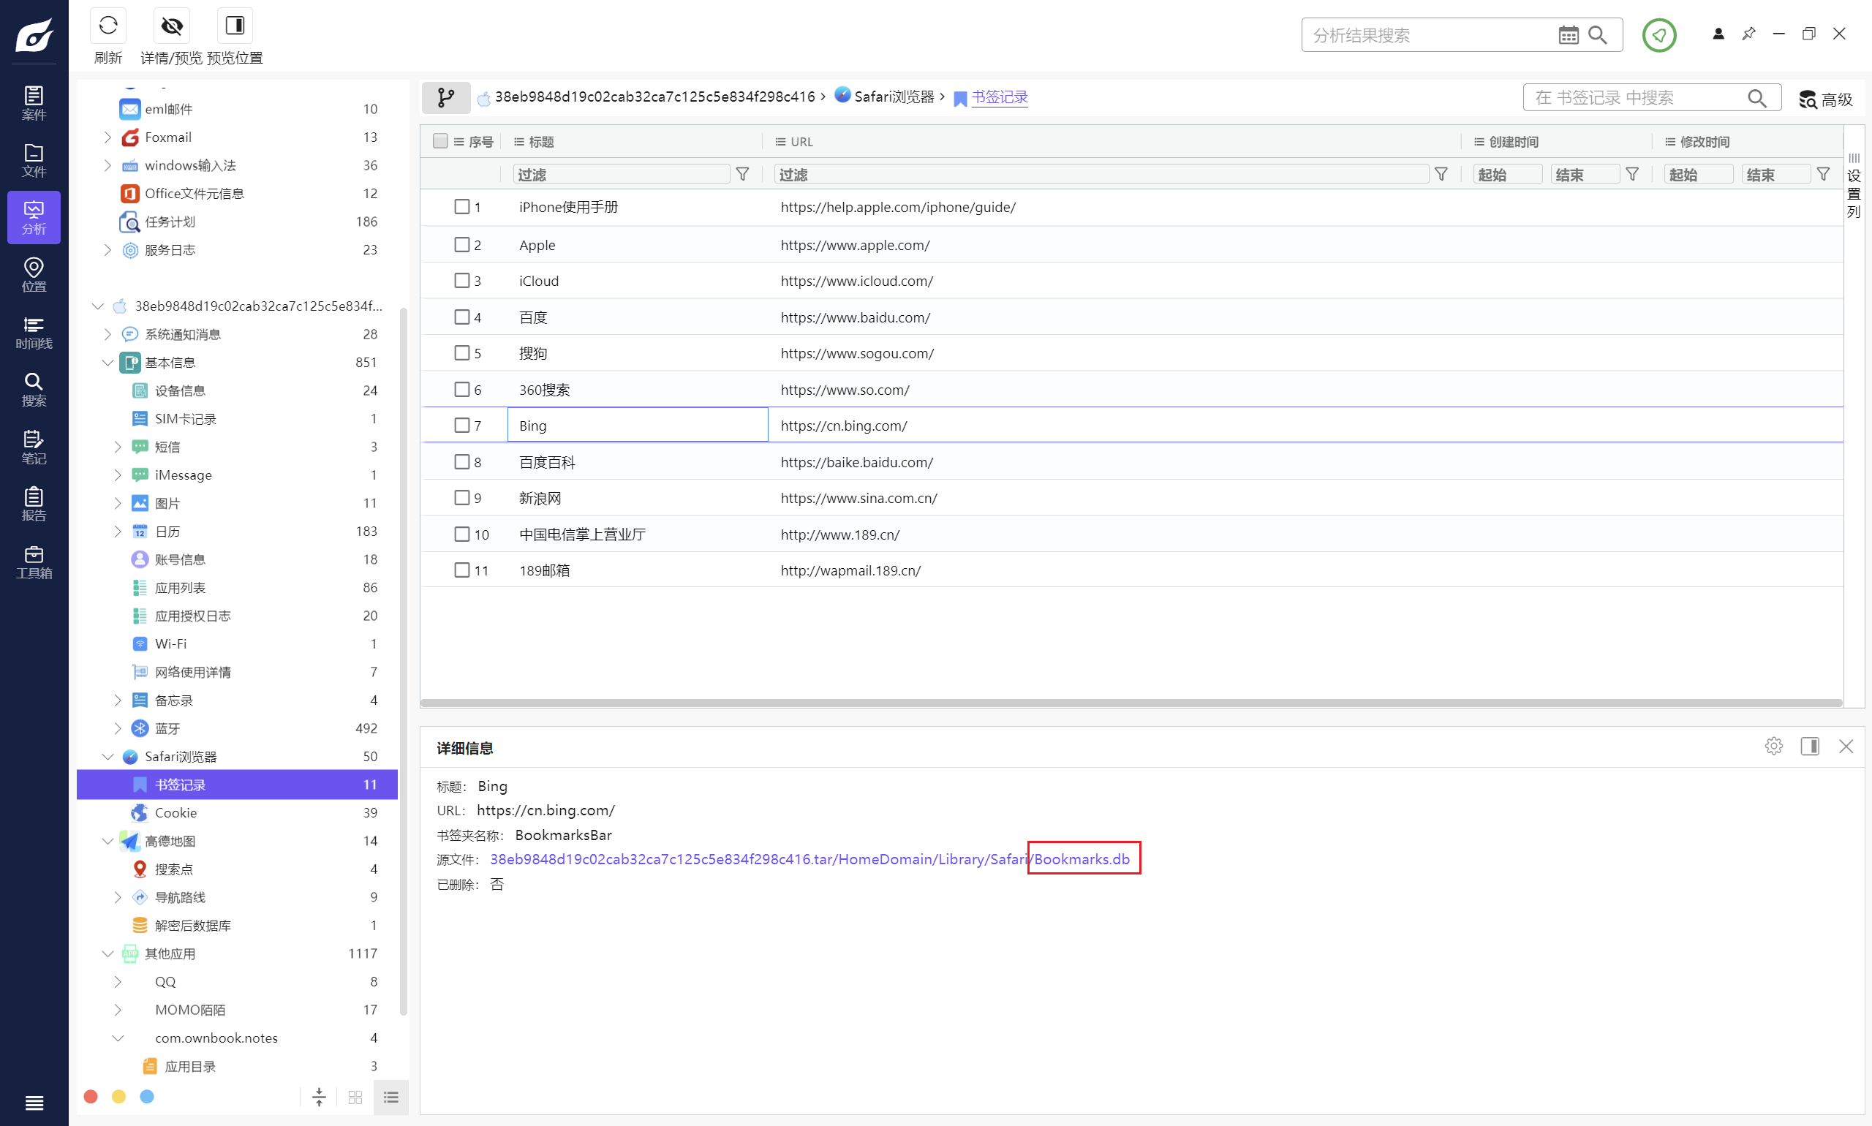
Task: Open the user account icon
Action: pyautogui.click(x=1718, y=34)
